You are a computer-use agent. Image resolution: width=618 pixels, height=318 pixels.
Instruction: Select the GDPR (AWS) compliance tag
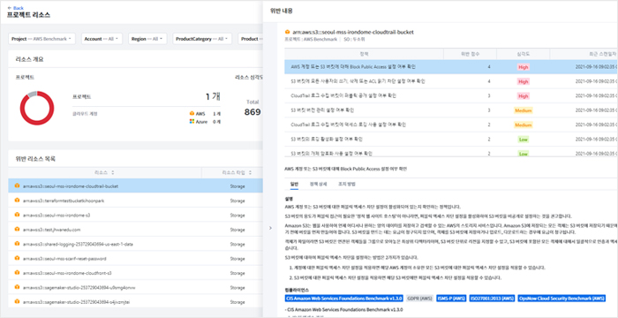click(419, 298)
